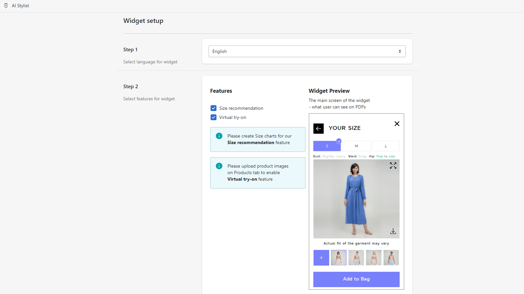The width and height of the screenshot is (524, 294).
Task: Uncheck the Virtual try-on feature
Action: (213, 117)
